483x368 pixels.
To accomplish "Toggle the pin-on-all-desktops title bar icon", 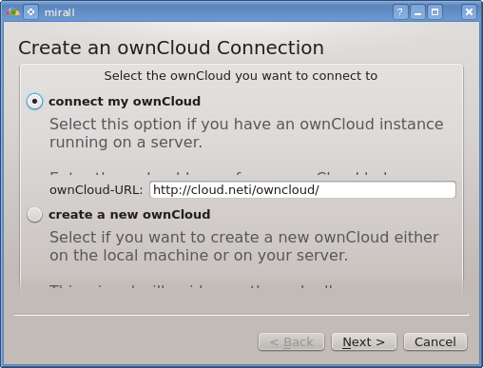I will pos(30,12).
